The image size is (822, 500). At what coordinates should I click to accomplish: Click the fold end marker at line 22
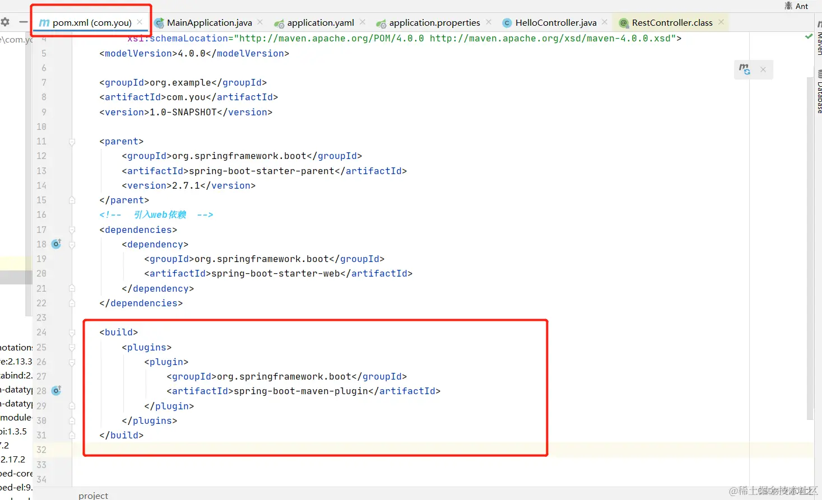72,303
